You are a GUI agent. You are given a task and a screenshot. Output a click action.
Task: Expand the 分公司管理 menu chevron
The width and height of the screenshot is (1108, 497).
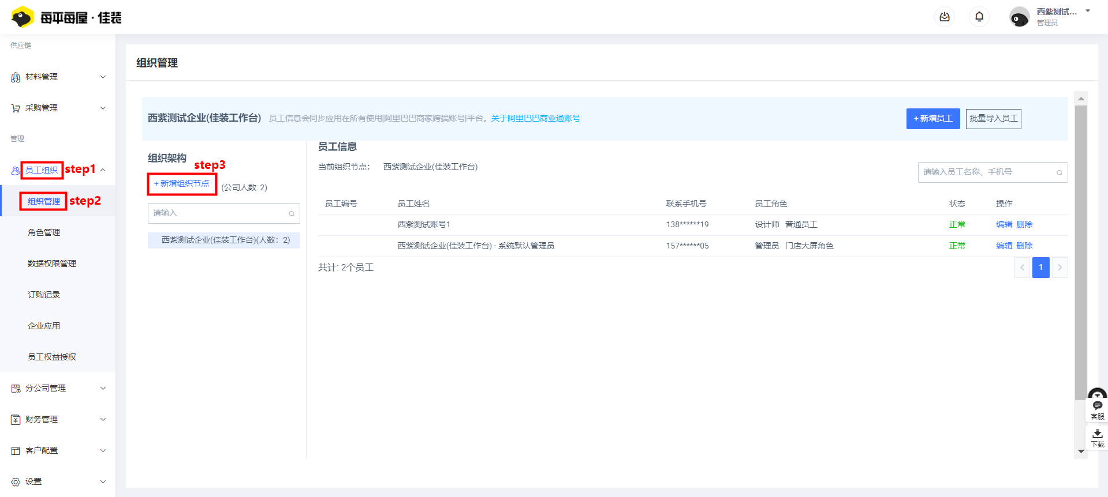103,389
